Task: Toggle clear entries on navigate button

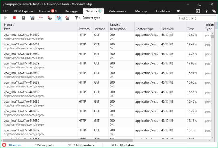Action: 59,18
